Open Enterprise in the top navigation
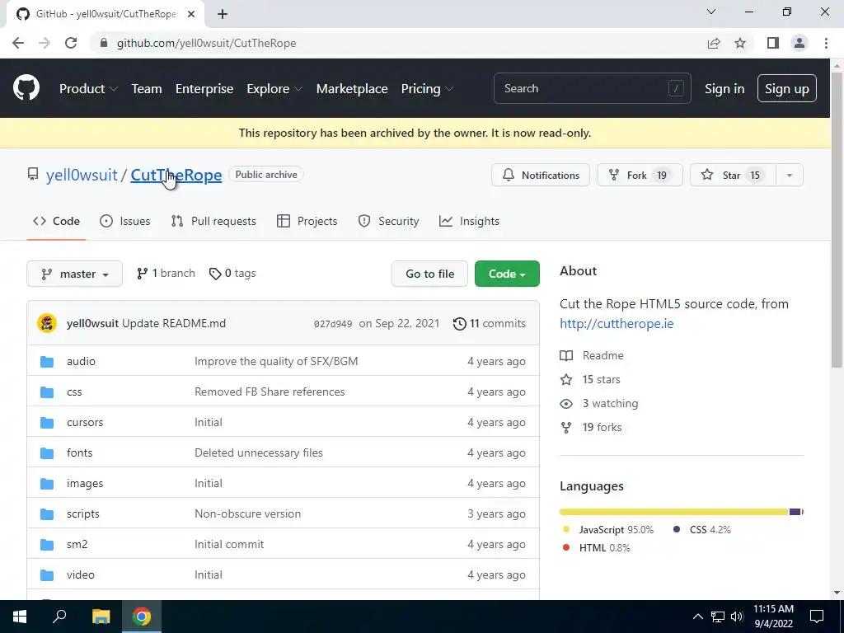 pos(204,89)
